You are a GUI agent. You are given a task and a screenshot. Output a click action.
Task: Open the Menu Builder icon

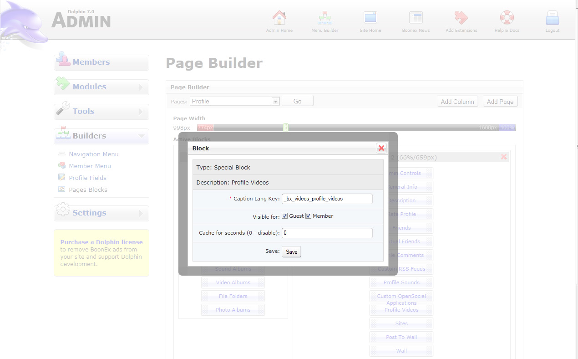pos(324,18)
